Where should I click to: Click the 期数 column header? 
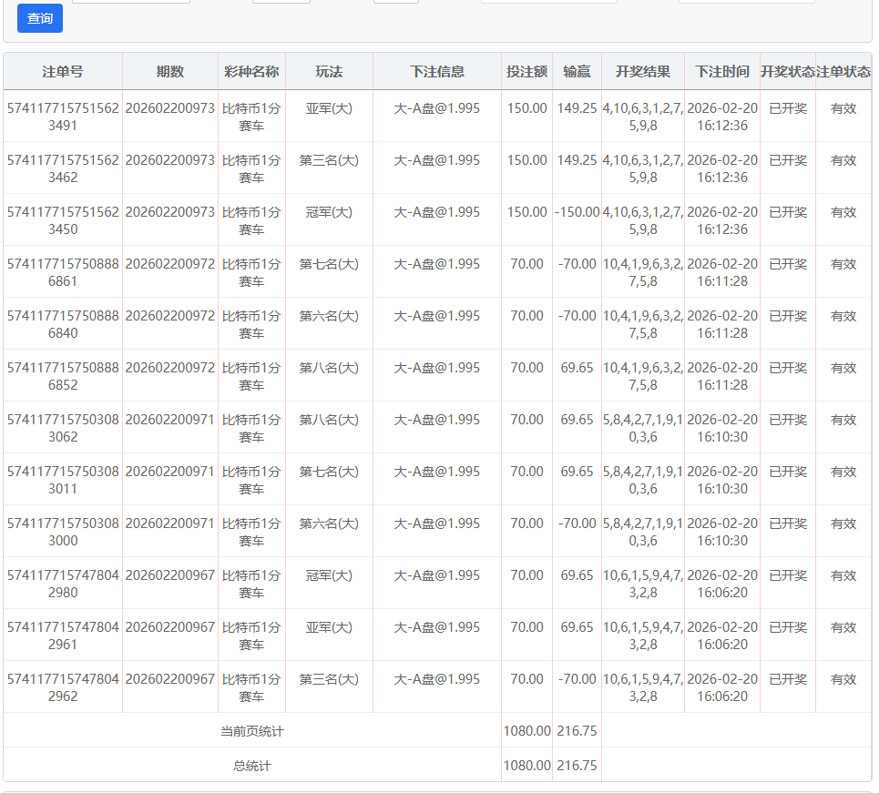coord(170,72)
